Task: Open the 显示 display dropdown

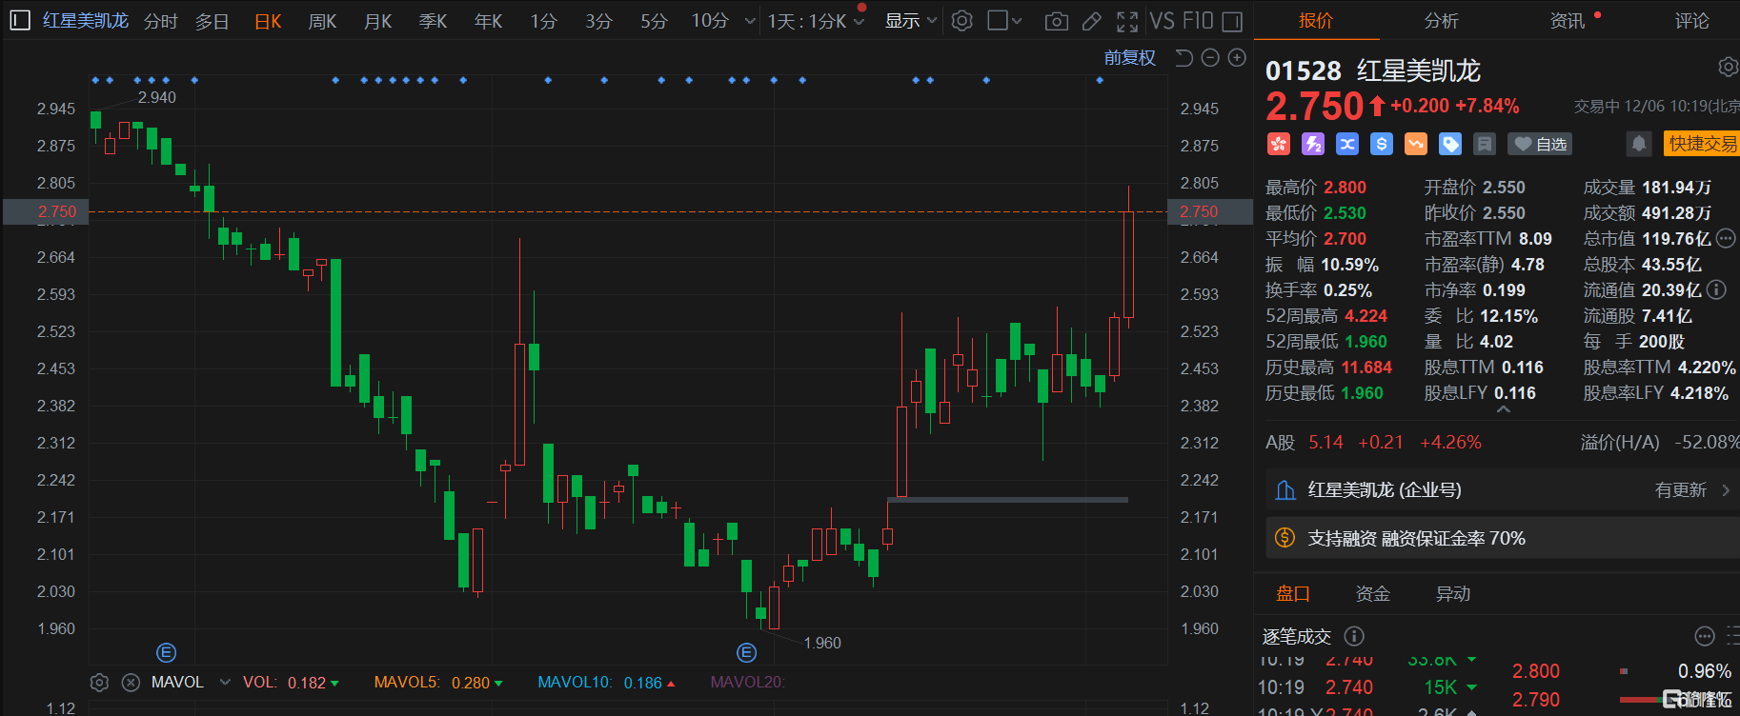Action: (x=911, y=21)
